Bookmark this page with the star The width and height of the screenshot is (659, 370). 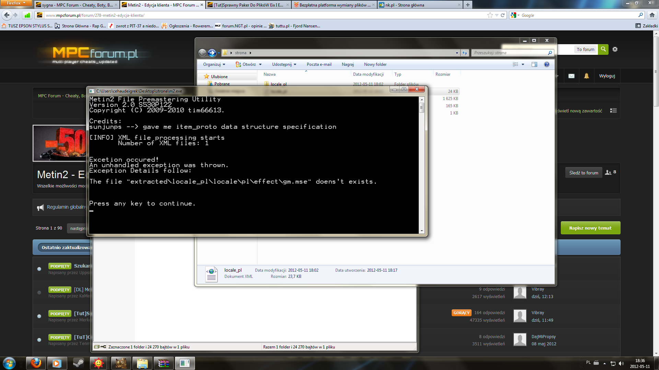click(490, 15)
